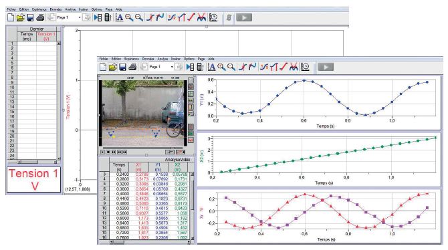Select Zoom Out magnifier in front window
This screenshot has width=448, height=250.
(x=231, y=67)
